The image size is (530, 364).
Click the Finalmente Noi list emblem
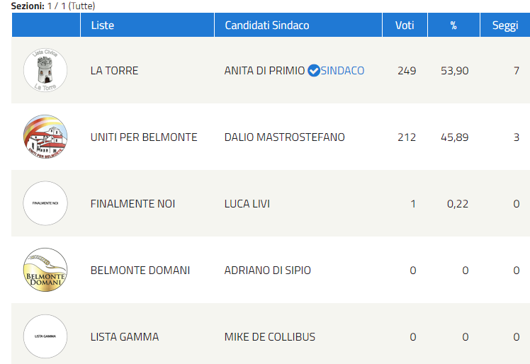(45, 203)
